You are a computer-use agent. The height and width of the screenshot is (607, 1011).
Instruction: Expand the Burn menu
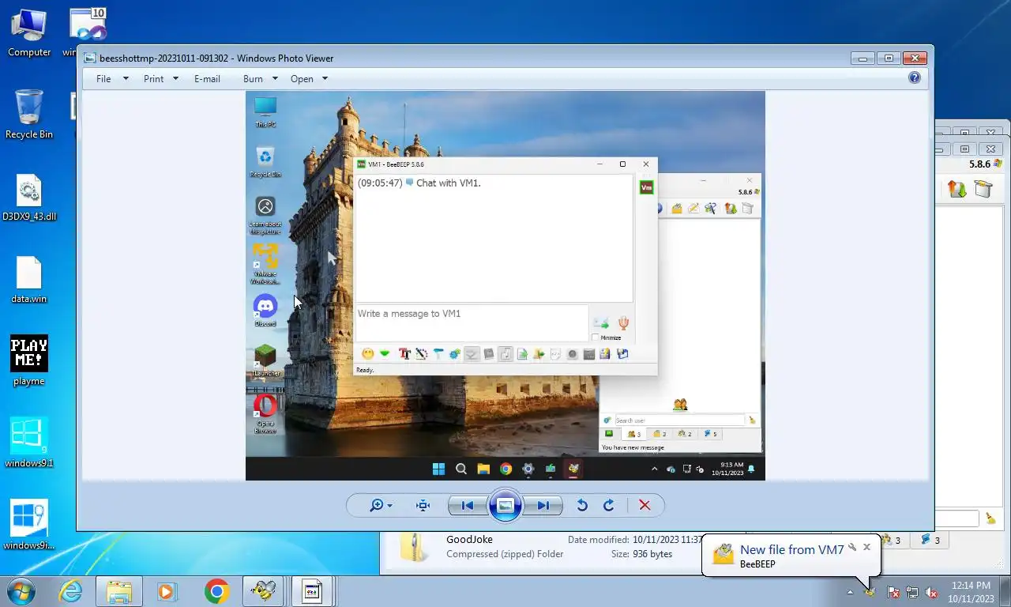tap(261, 78)
